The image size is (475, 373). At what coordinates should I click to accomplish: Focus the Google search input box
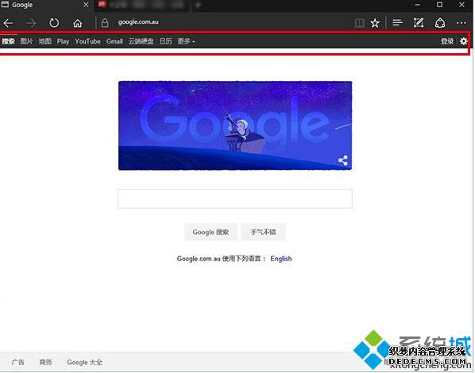(235, 199)
